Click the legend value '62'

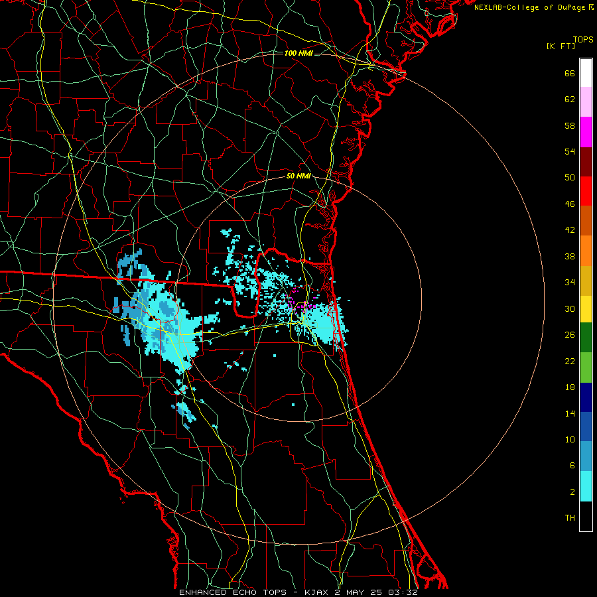570,99
